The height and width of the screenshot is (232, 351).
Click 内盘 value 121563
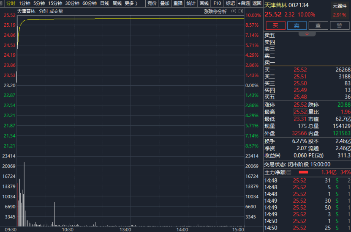342,133
